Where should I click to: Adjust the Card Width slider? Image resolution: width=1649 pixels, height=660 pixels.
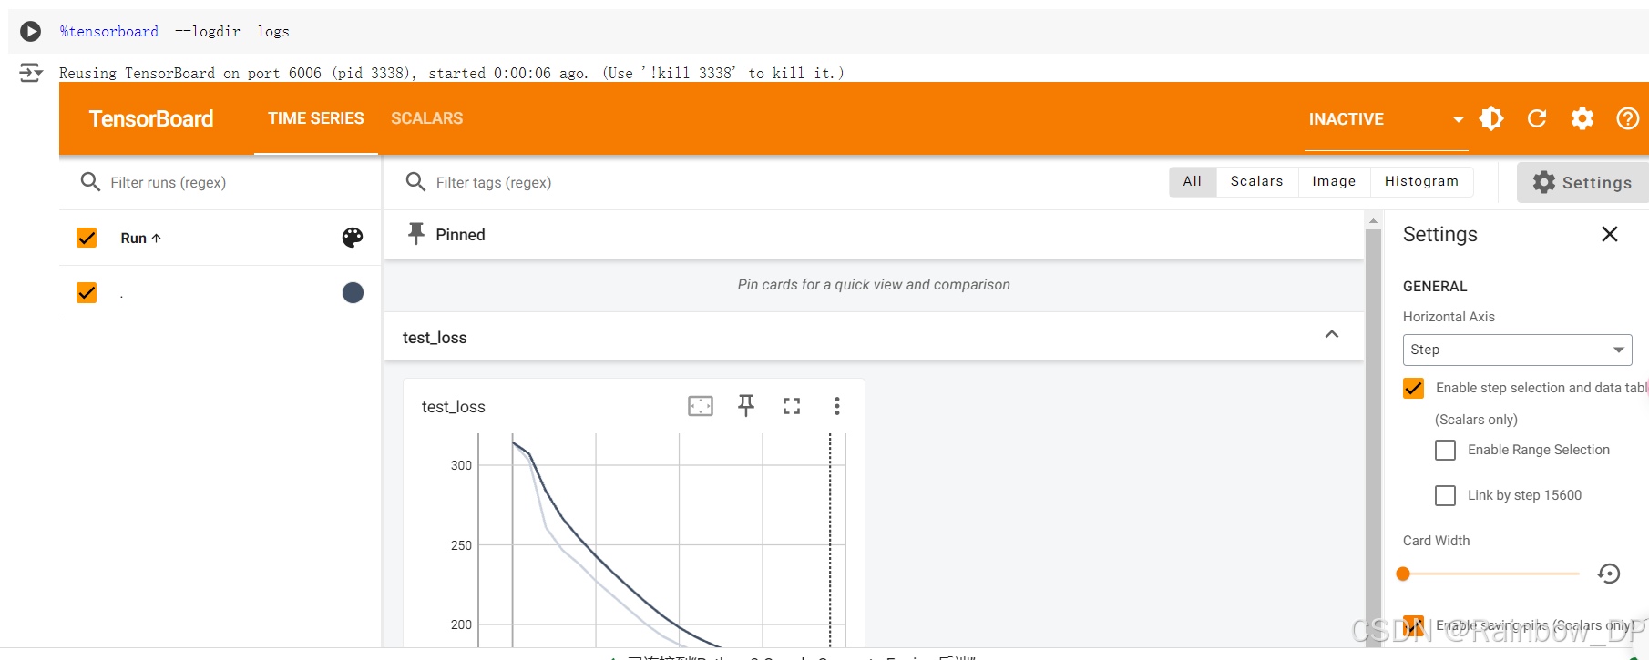point(1490,574)
